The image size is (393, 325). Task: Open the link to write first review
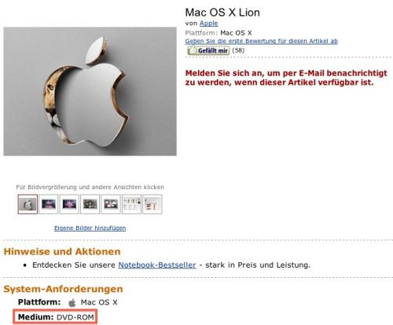[x=261, y=41]
